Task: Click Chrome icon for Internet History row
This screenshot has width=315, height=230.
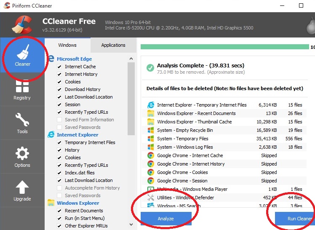Action: click(151, 164)
